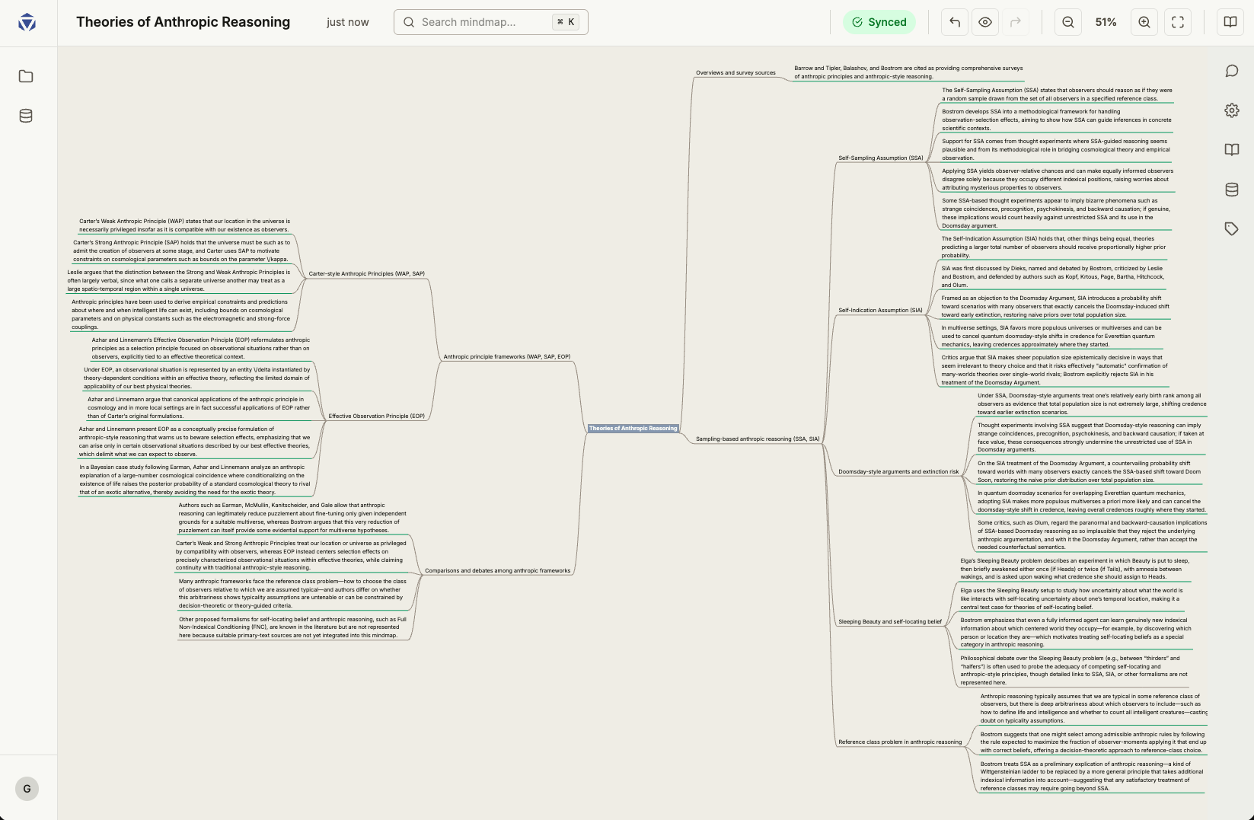Click leaf 'Elga's Sleeping Beauty problem describes an experiment'
The width and height of the screenshot is (1254, 820).
(x=1074, y=569)
